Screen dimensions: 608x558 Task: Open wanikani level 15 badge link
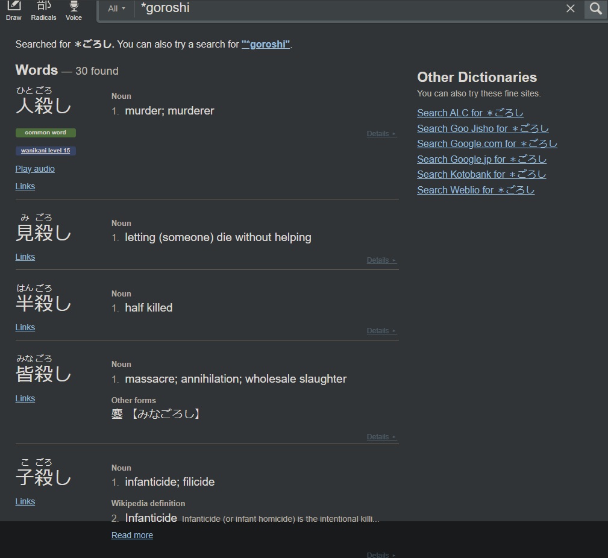(45, 151)
